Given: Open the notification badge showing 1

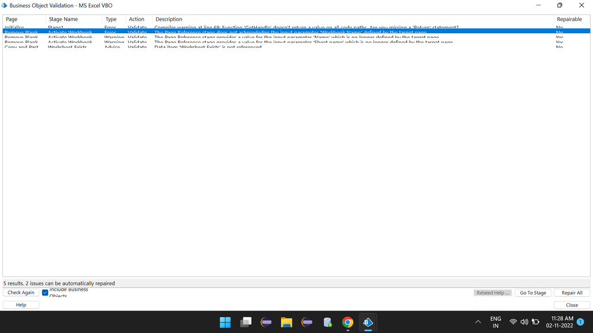Looking at the screenshot, I should 581,322.
